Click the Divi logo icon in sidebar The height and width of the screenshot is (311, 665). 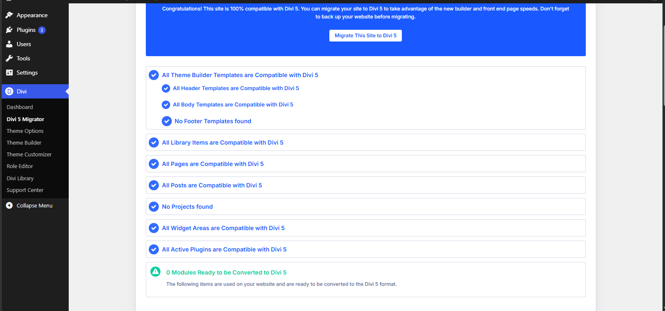9,91
